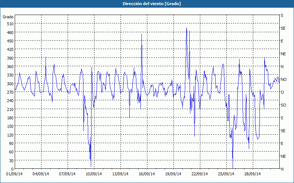Select the "SE" compass label level with 120
The height and width of the screenshot is (183, 294).
click(283, 131)
